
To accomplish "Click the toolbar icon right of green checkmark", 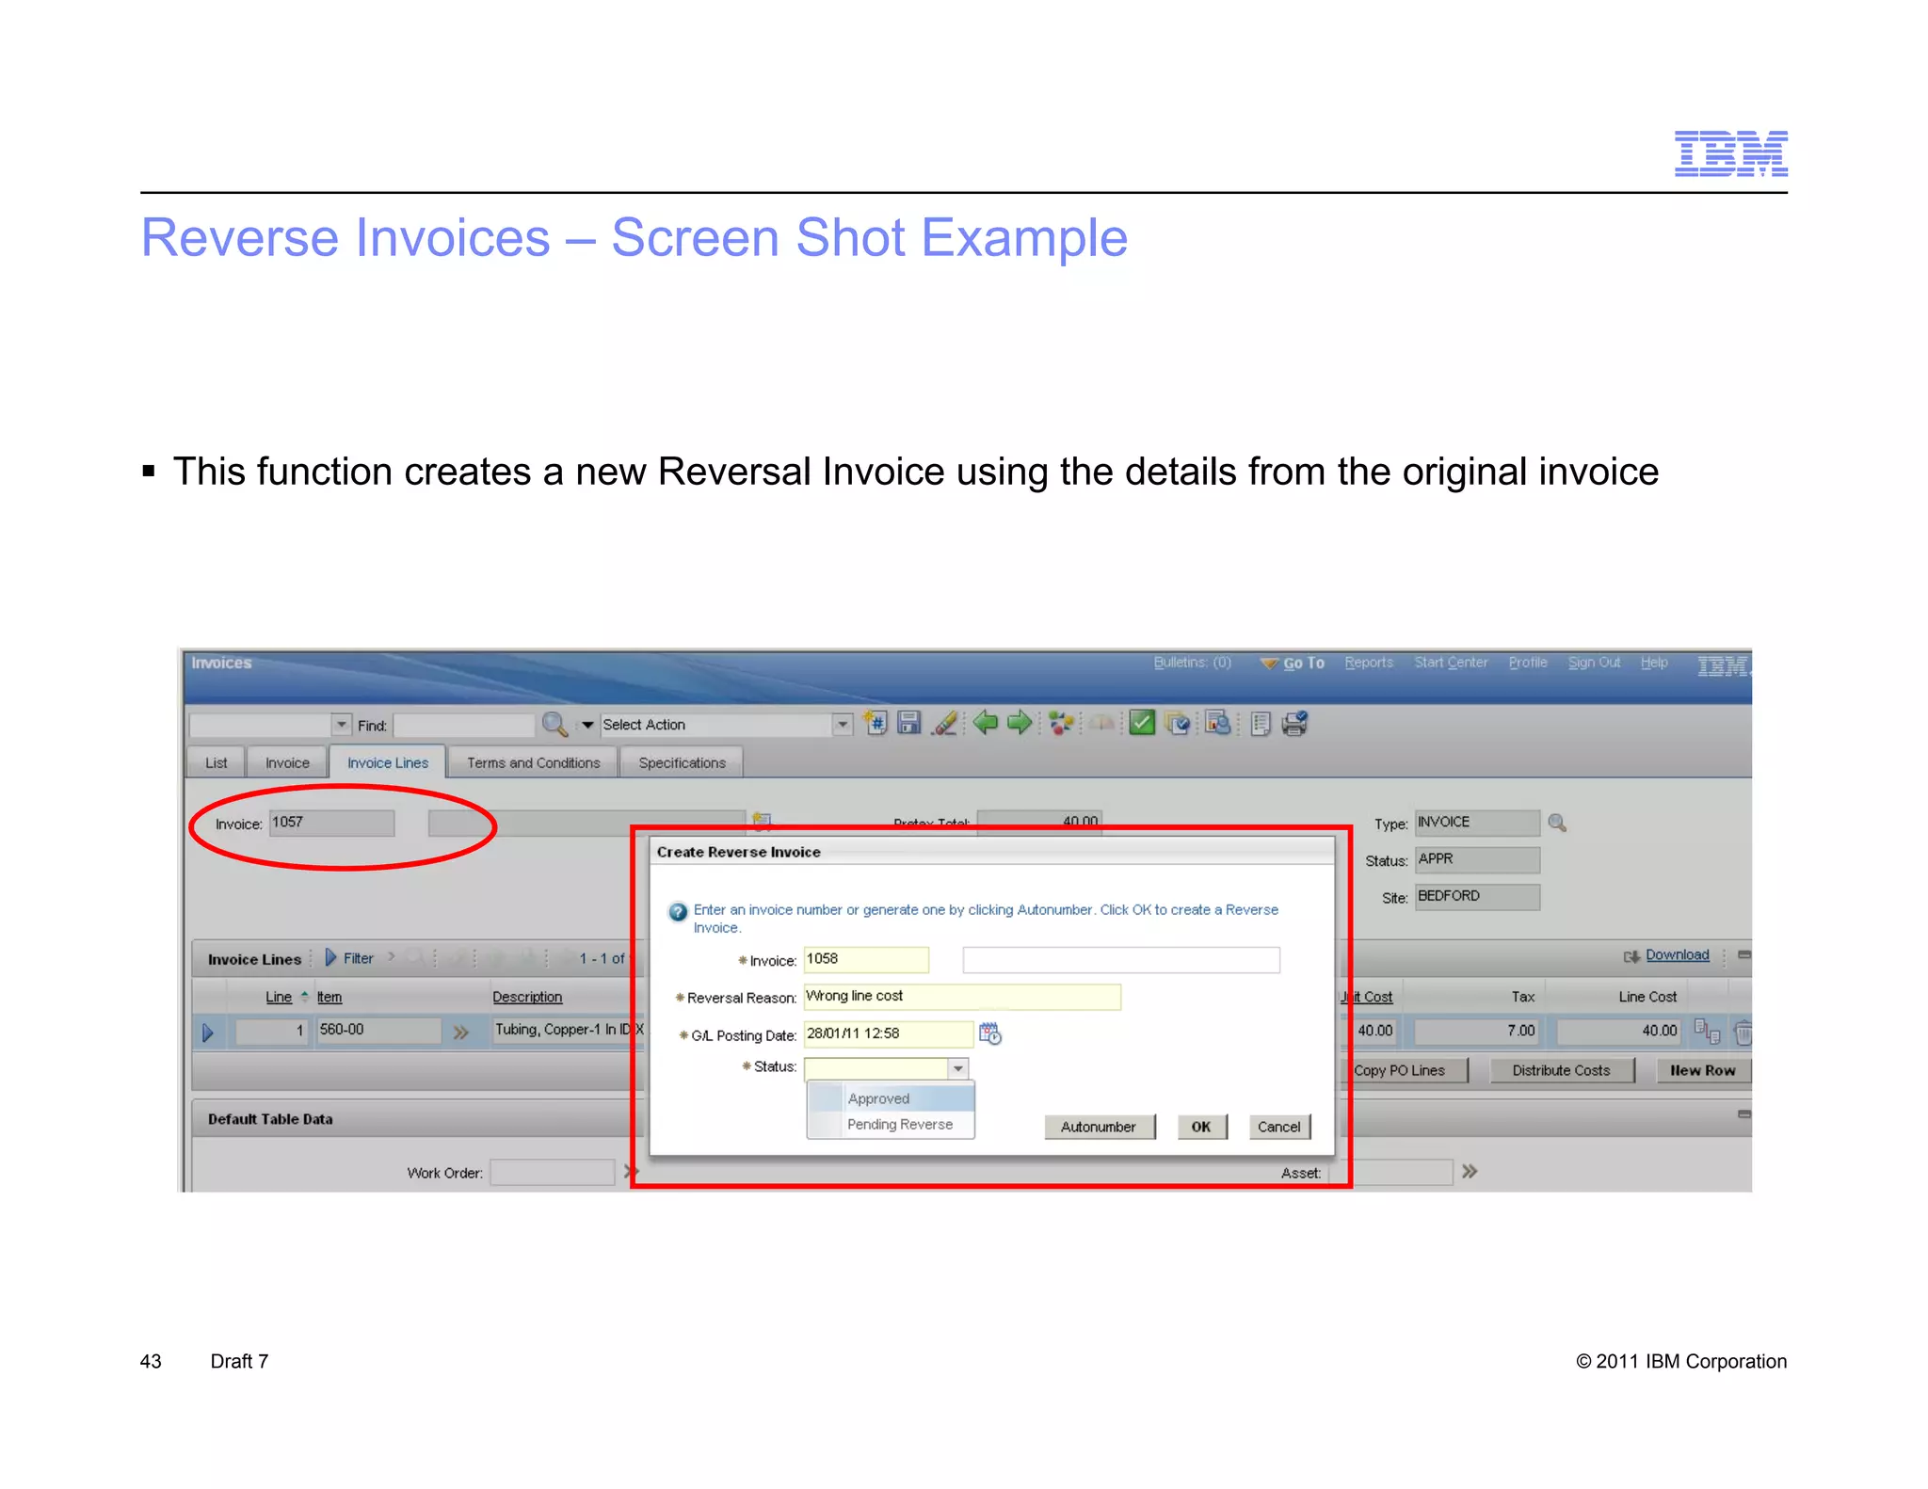I will pos(1177,723).
